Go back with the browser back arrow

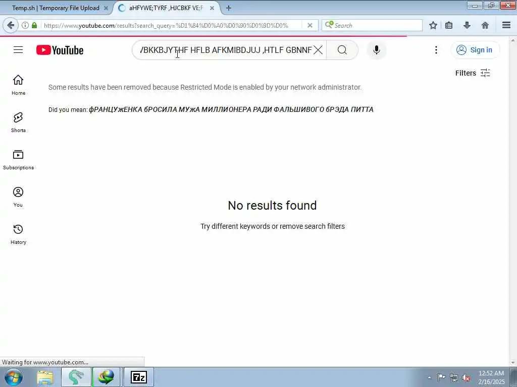[11, 25]
